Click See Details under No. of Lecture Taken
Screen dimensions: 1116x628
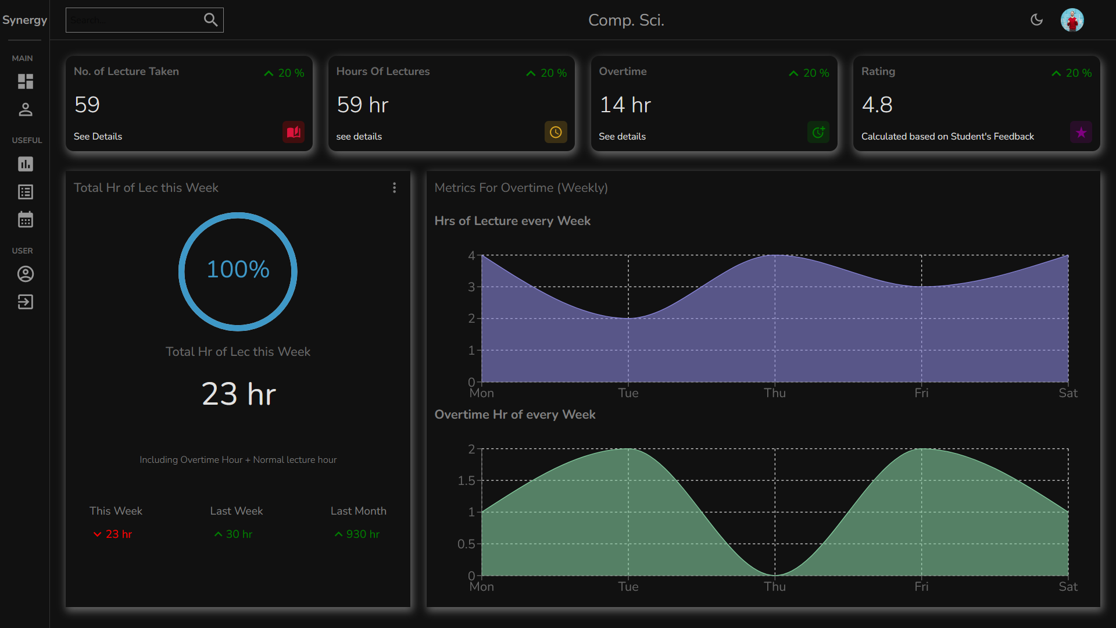98,136
